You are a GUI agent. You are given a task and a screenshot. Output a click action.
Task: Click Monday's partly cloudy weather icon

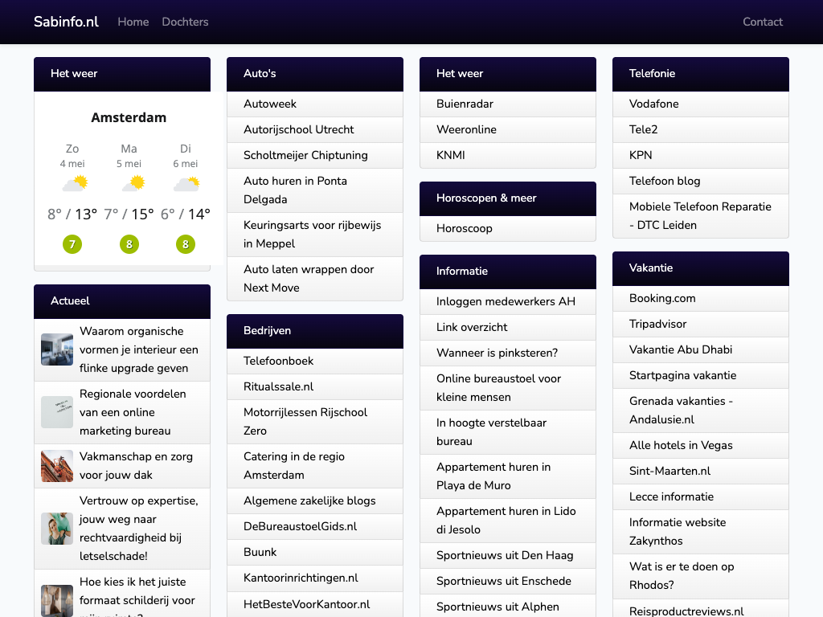point(132,184)
